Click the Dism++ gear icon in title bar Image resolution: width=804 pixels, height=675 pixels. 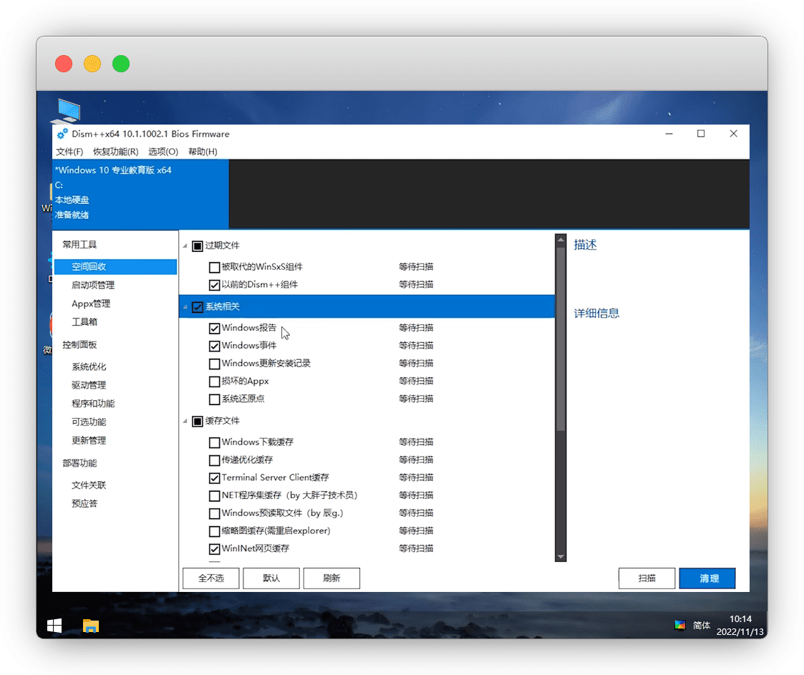62,134
